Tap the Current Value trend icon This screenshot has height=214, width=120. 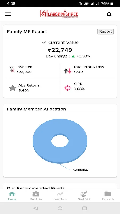[43, 43]
